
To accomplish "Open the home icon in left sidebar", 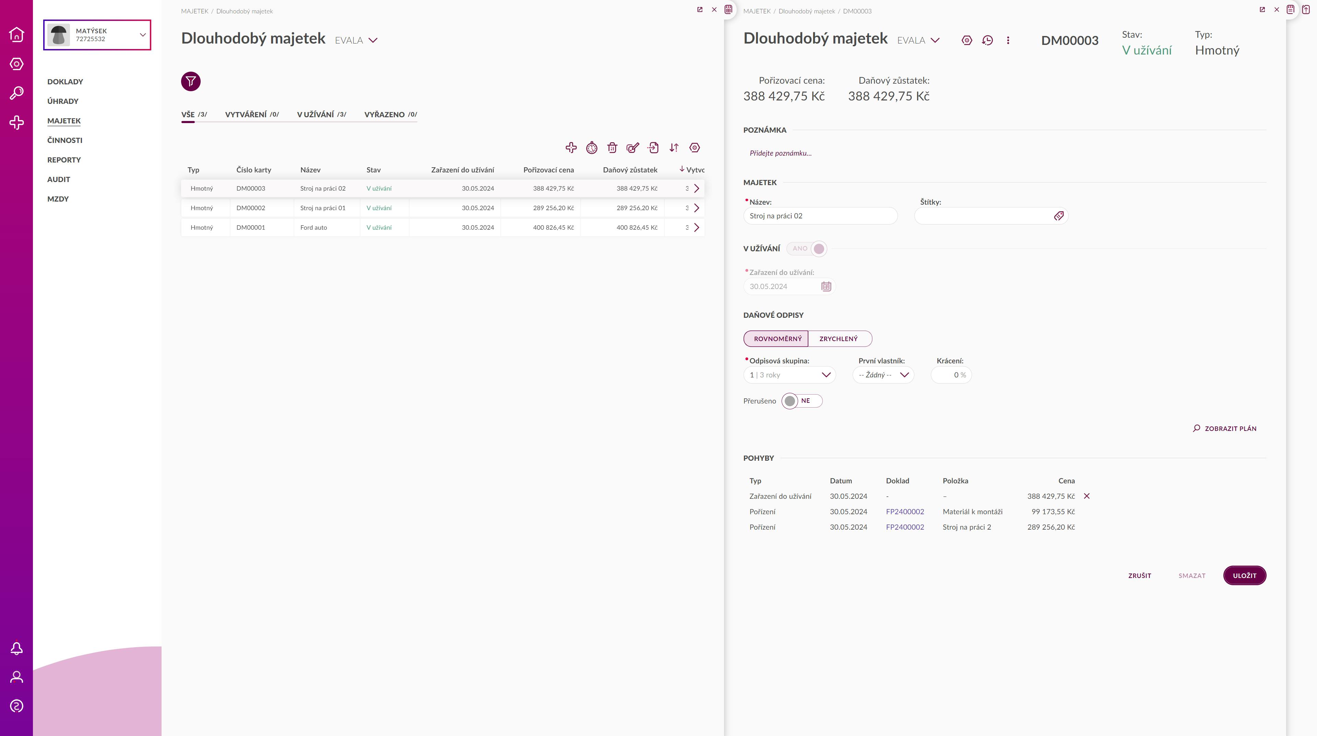I will click(16, 34).
